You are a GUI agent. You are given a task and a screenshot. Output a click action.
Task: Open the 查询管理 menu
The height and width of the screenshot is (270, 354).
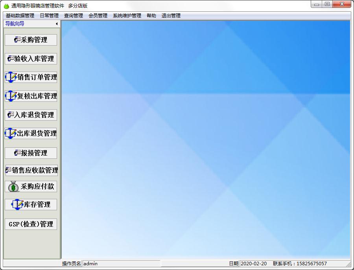pos(74,16)
